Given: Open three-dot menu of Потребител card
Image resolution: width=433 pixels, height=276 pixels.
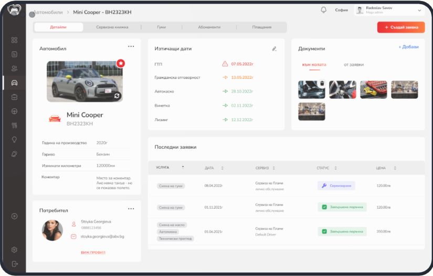Looking at the screenshot, I should [131, 209].
